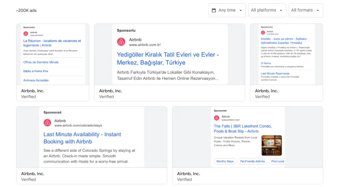The width and height of the screenshot is (338, 187).
Task: Click Verified under the Colorado ad
Action: click(28, 179)
